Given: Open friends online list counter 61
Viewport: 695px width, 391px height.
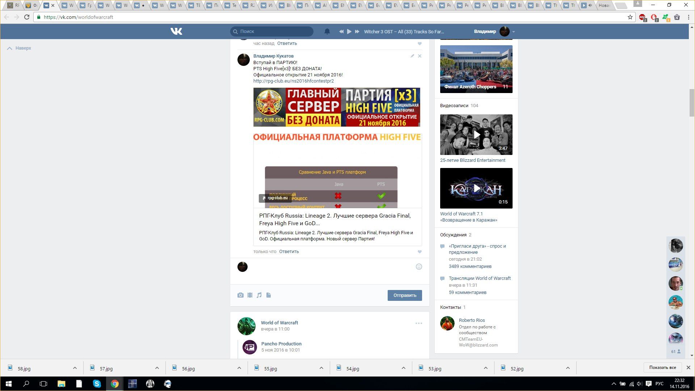Looking at the screenshot, I should (675, 352).
